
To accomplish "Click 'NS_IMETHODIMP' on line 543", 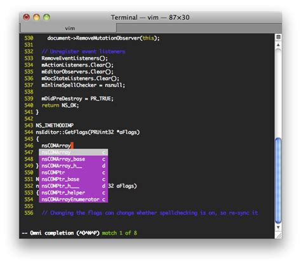I will pos(55,125).
